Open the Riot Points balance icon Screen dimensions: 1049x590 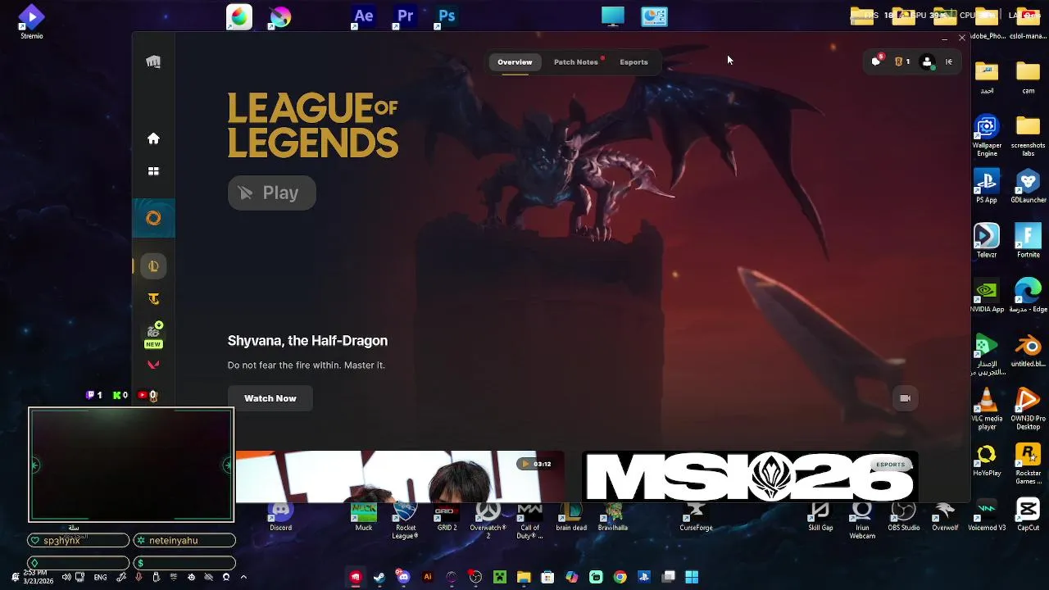point(901,61)
